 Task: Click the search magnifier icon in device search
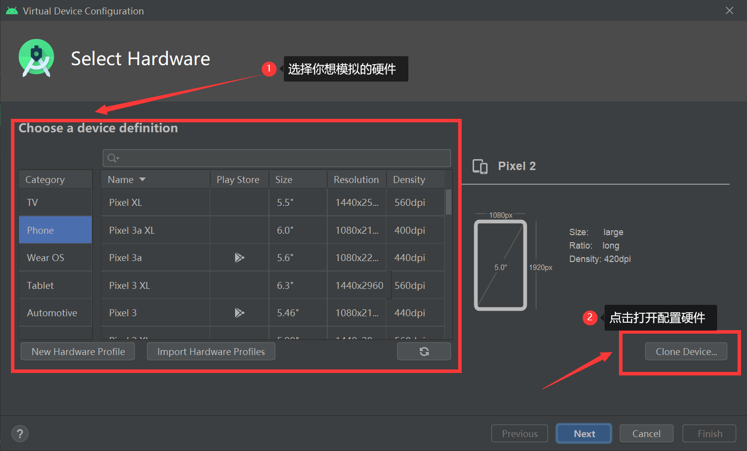(113, 158)
